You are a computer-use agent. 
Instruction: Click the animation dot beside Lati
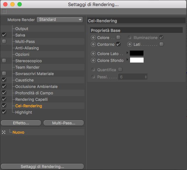click(130, 44)
